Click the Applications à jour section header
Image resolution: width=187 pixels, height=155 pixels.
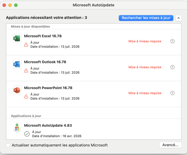[x=26, y=116]
